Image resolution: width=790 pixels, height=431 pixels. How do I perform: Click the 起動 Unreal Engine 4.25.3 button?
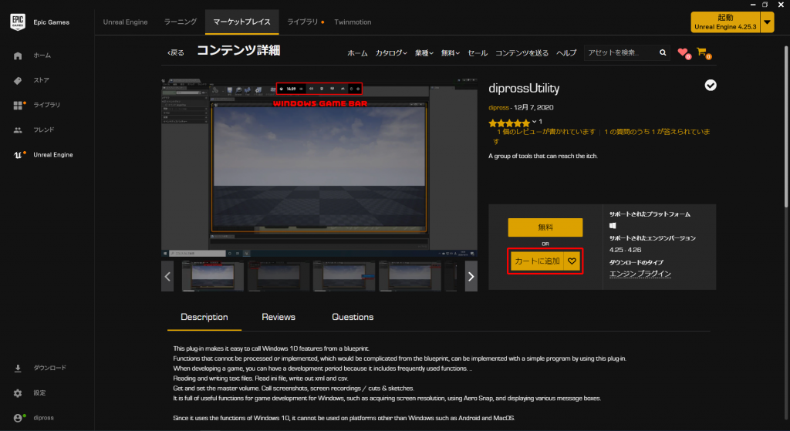(x=725, y=22)
